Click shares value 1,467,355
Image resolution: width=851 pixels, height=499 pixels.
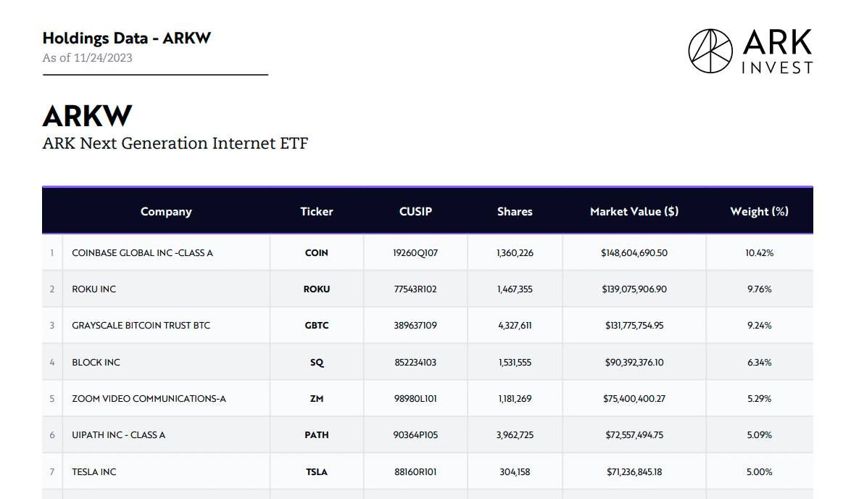point(515,289)
